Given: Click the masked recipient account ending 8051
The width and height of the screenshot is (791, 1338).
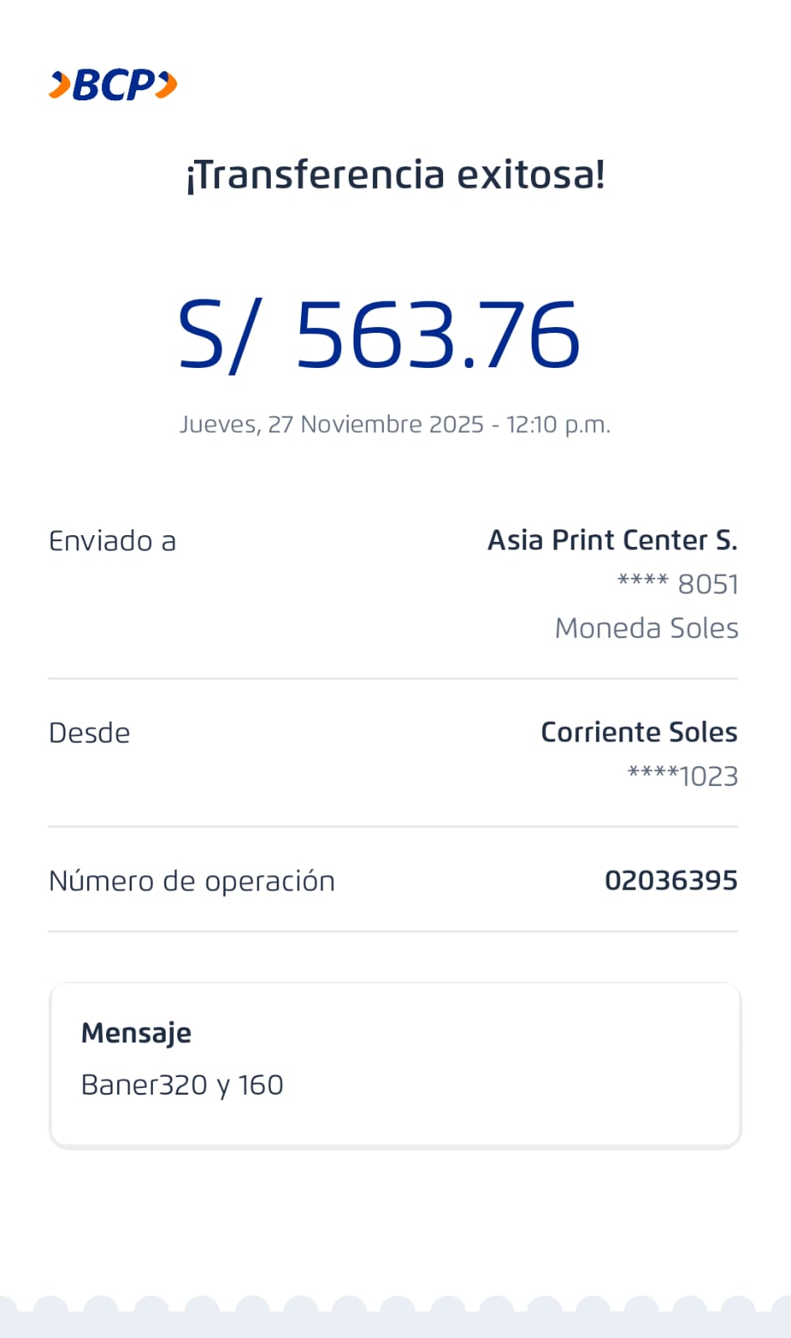Looking at the screenshot, I should click(x=677, y=584).
